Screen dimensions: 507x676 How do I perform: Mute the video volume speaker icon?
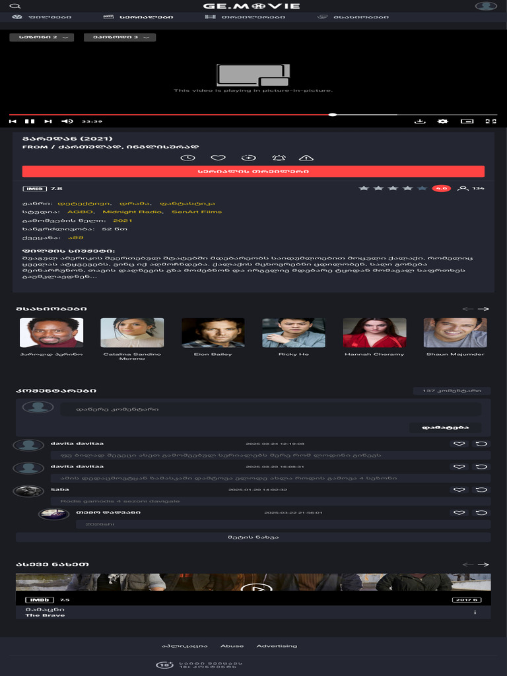coord(67,121)
